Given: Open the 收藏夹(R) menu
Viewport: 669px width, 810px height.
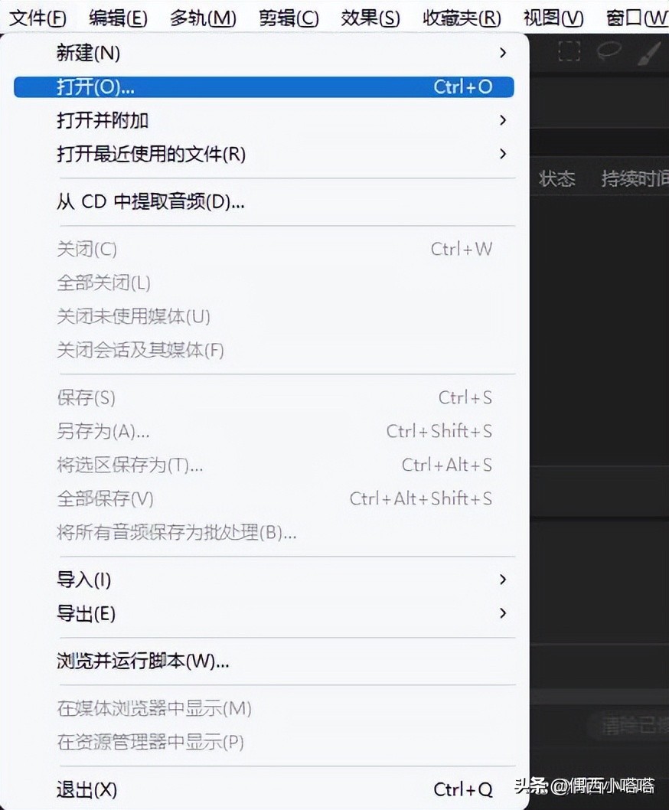Looking at the screenshot, I should [460, 17].
